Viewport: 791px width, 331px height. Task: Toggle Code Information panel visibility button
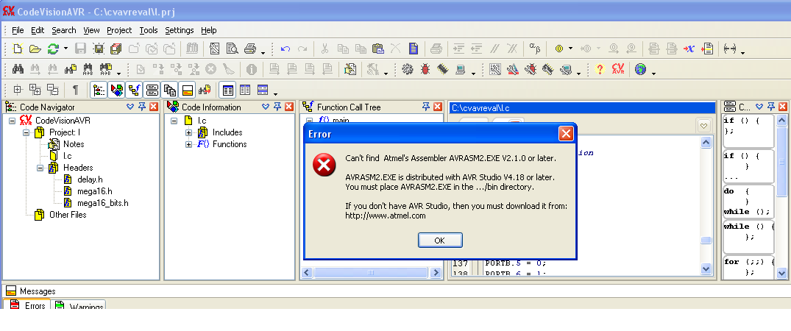[x=117, y=90]
